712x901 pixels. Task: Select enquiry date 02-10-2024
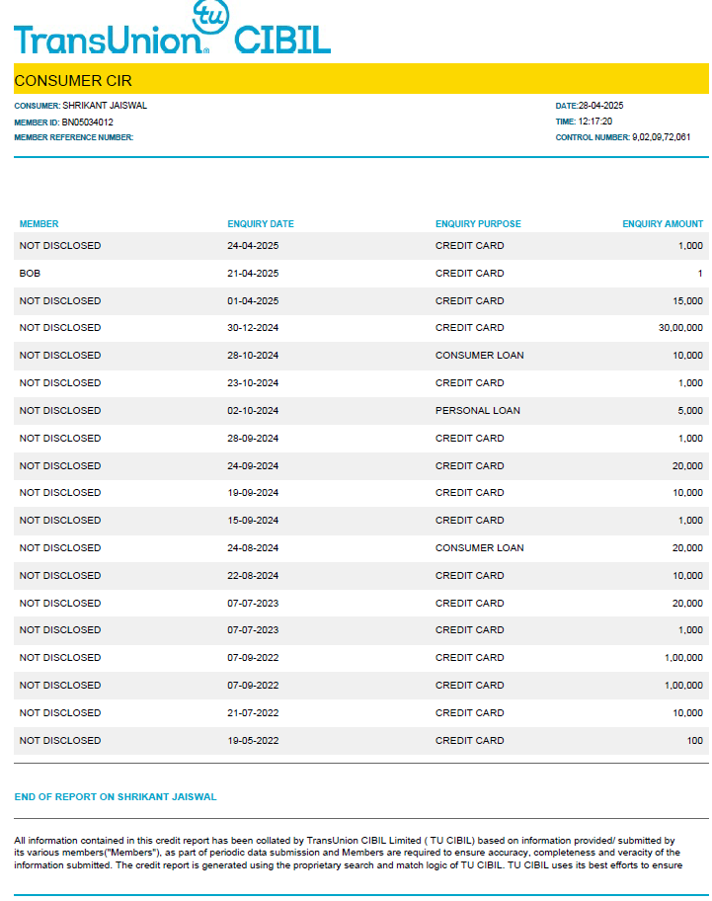253,410
